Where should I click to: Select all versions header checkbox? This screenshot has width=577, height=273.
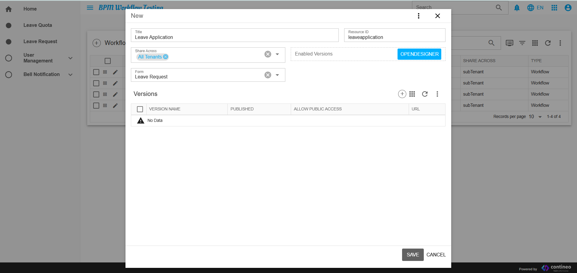click(140, 109)
